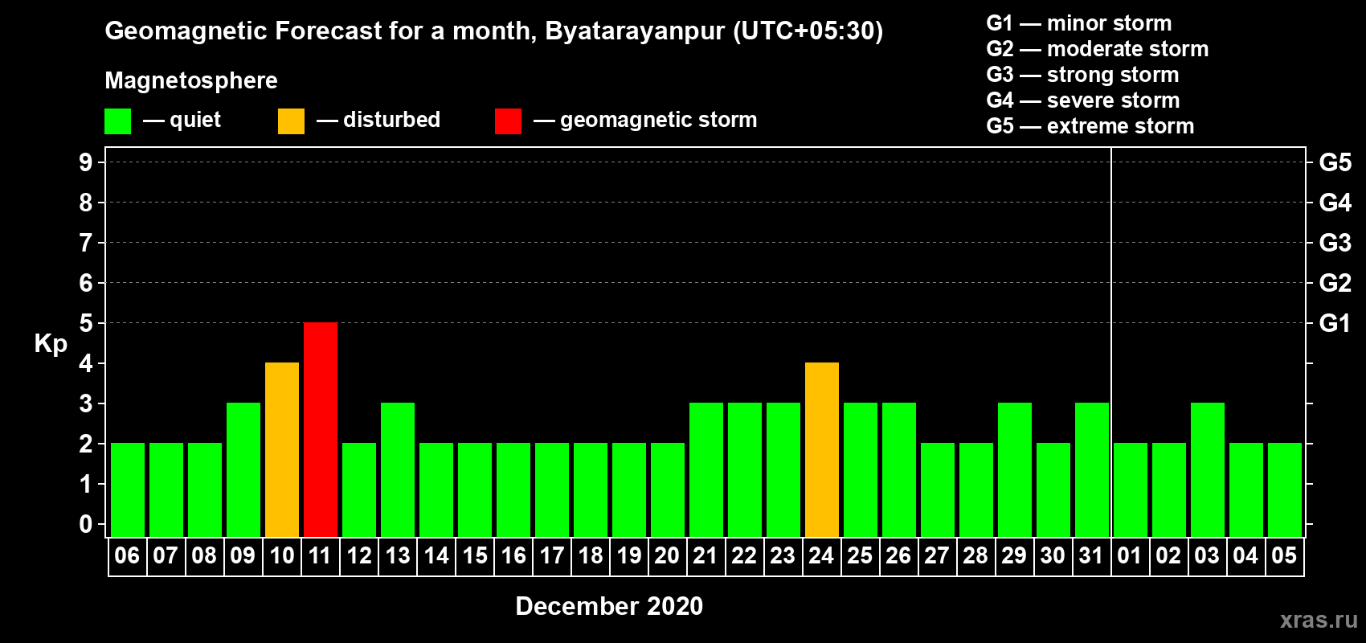Click the date label '06'
Screen dimensions: 1366x643
pyautogui.click(x=127, y=555)
